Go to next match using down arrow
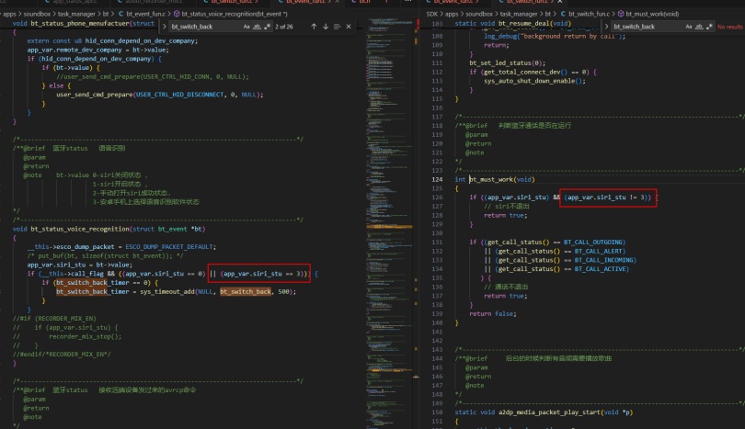Viewport: 745px width, 429px height. 326,27
